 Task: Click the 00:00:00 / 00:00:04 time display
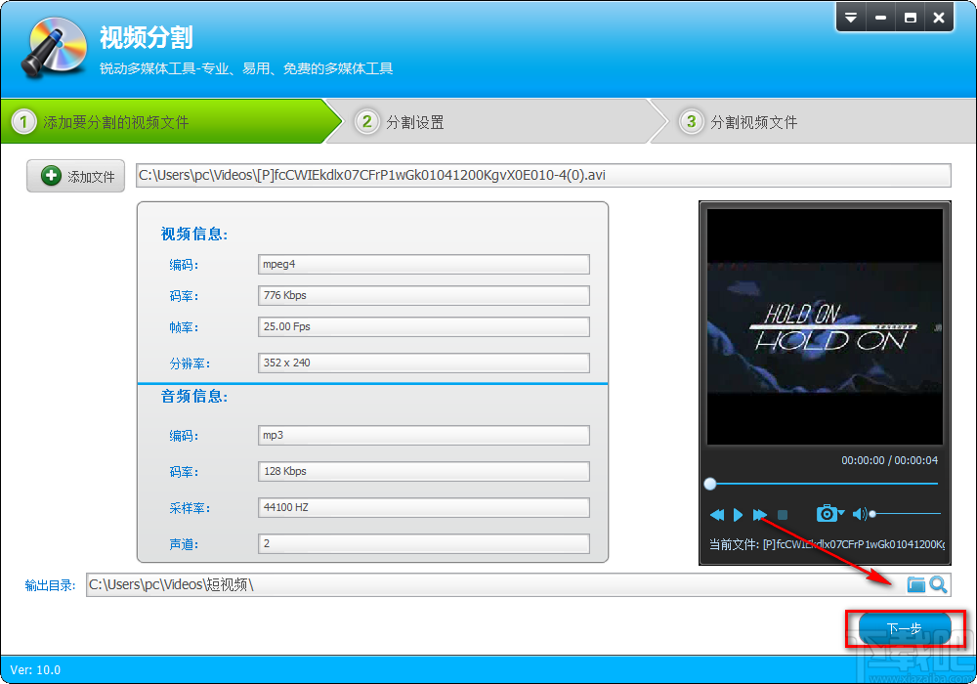pos(889,460)
